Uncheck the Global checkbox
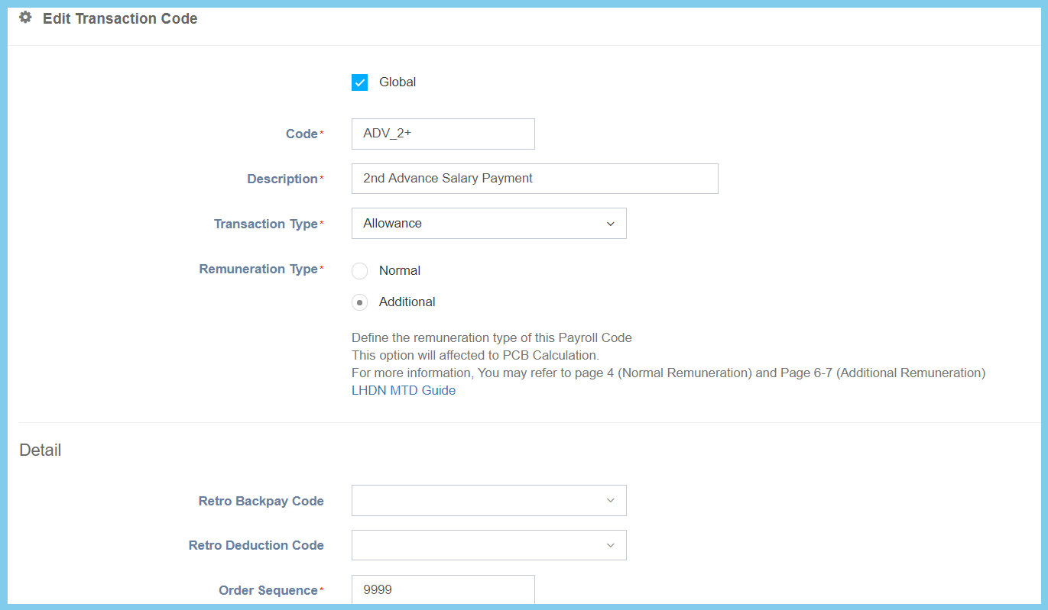 [359, 82]
